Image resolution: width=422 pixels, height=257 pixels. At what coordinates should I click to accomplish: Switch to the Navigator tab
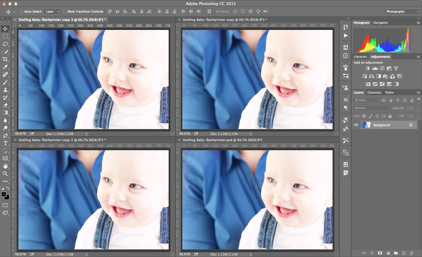pyautogui.click(x=380, y=23)
